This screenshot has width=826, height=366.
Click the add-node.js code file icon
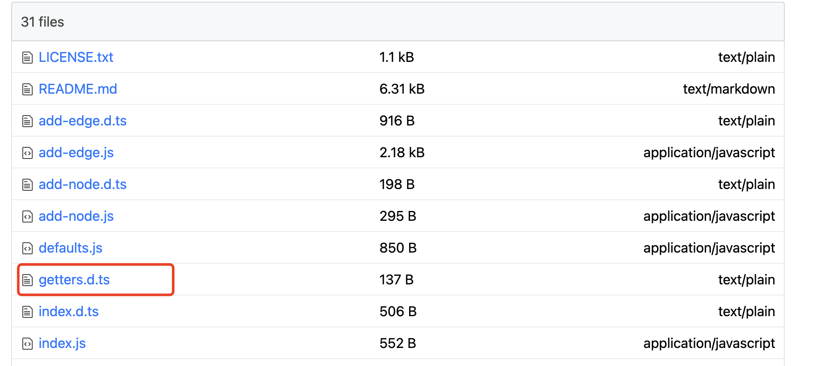pyautogui.click(x=28, y=217)
